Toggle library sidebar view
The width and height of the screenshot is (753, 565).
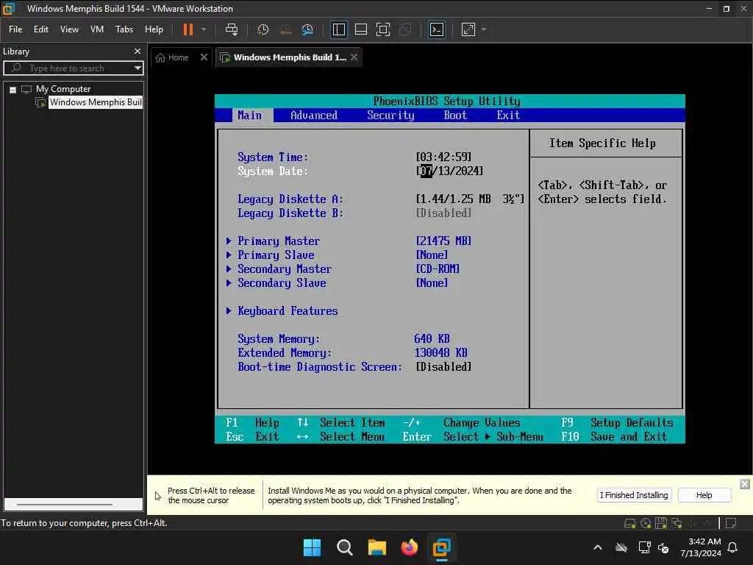[x=338, y=29]
